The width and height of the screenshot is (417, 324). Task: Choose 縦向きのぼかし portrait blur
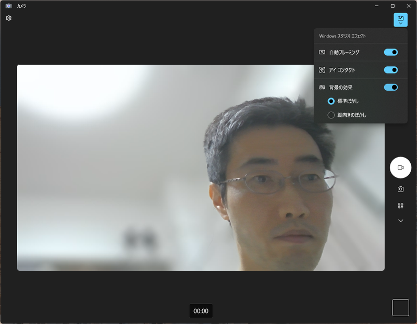pos(331,114)
